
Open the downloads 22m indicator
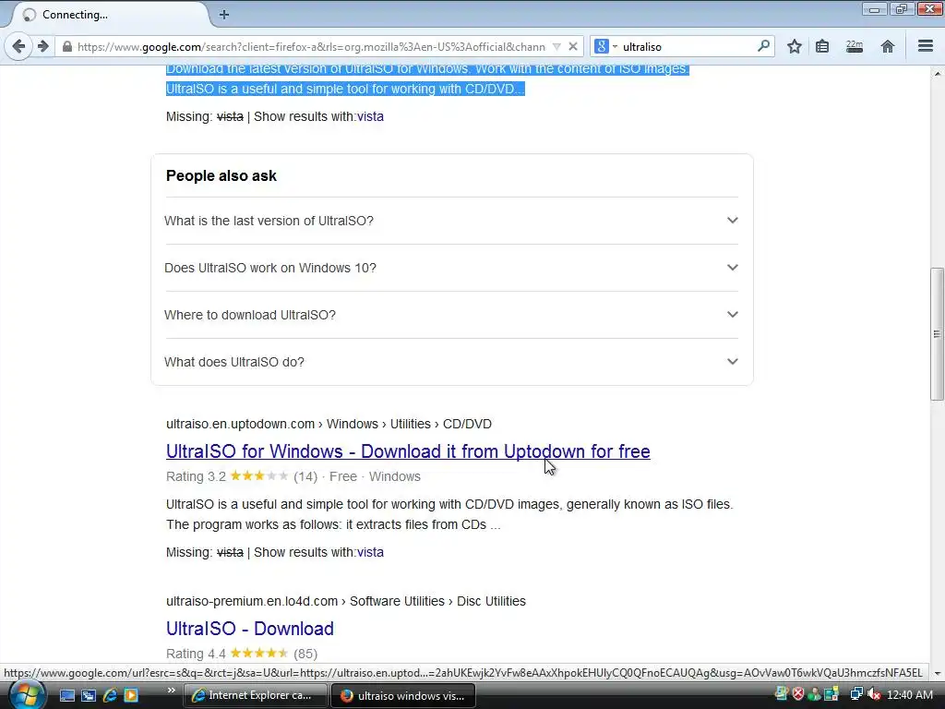tap(855, 46)
